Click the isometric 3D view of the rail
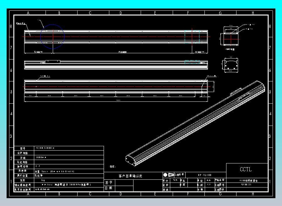The width and height of the screenshot is (282, 206). (x=195, y=123)
